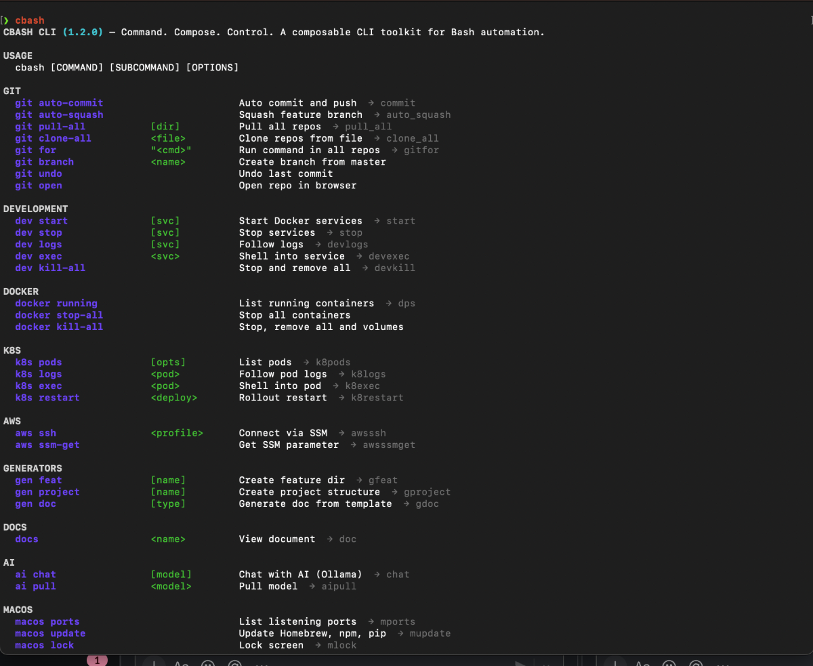Click the devexec alias next to dev exec
The image size is (813, 666).
390,256
